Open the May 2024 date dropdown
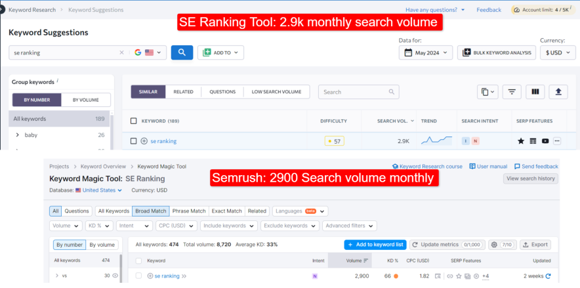Viewport: 580px width, 288px height. tap(425, 52)
